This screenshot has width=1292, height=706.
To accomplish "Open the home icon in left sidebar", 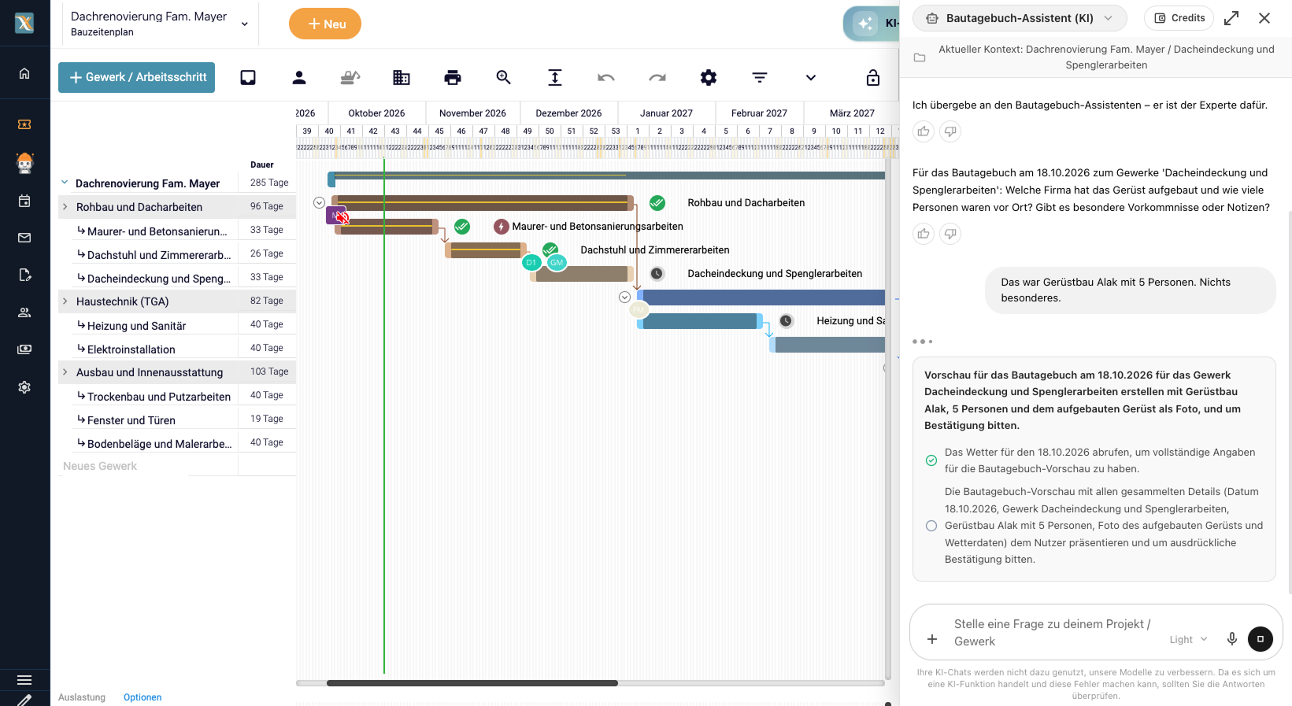I will (x=24, y=73).
